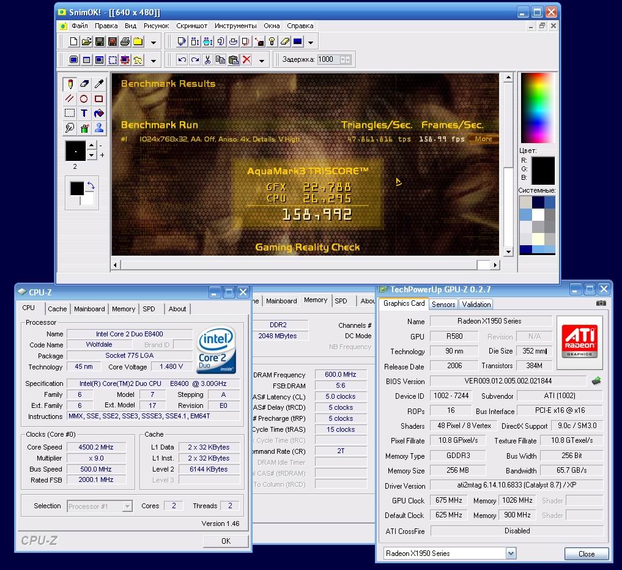Open the SPD tab in front CPU-Z window

149,309
